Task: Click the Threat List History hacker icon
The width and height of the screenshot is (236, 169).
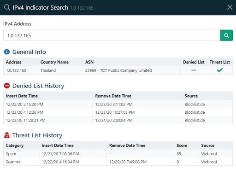Action: [x=7, y=135]
